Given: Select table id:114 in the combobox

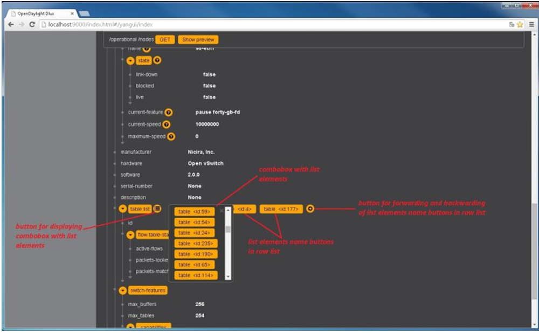Looking at the screenshot, I should pos(196,275).
